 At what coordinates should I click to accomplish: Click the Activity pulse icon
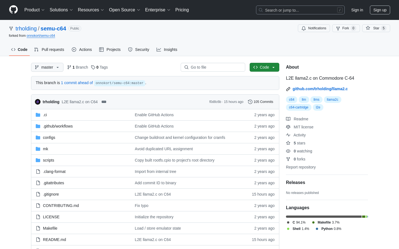click(288, 135)
